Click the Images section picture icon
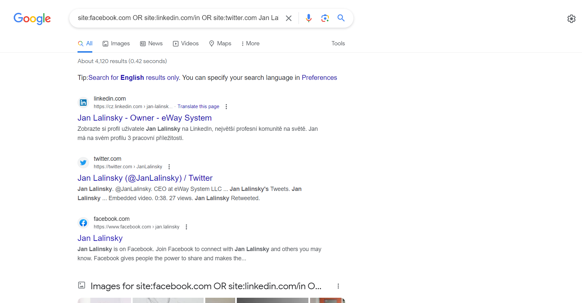Screen dimensions: 582x303 [x=82, y=285]
